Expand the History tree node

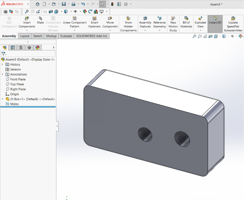[x=2, y=64]
